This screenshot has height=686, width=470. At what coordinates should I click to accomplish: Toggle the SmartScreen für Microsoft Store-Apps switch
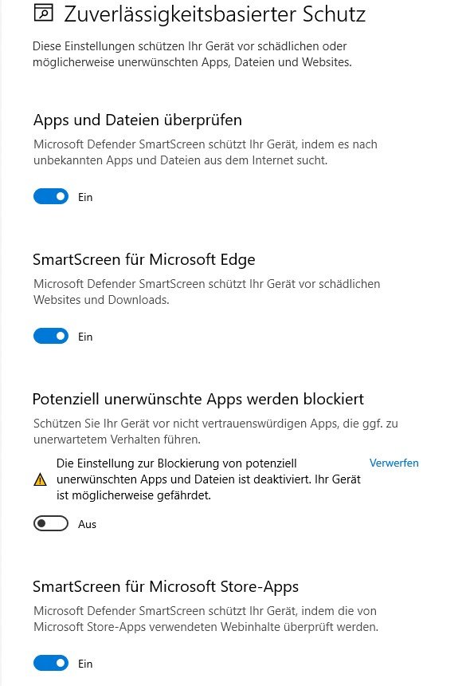(x=51, y=663)
